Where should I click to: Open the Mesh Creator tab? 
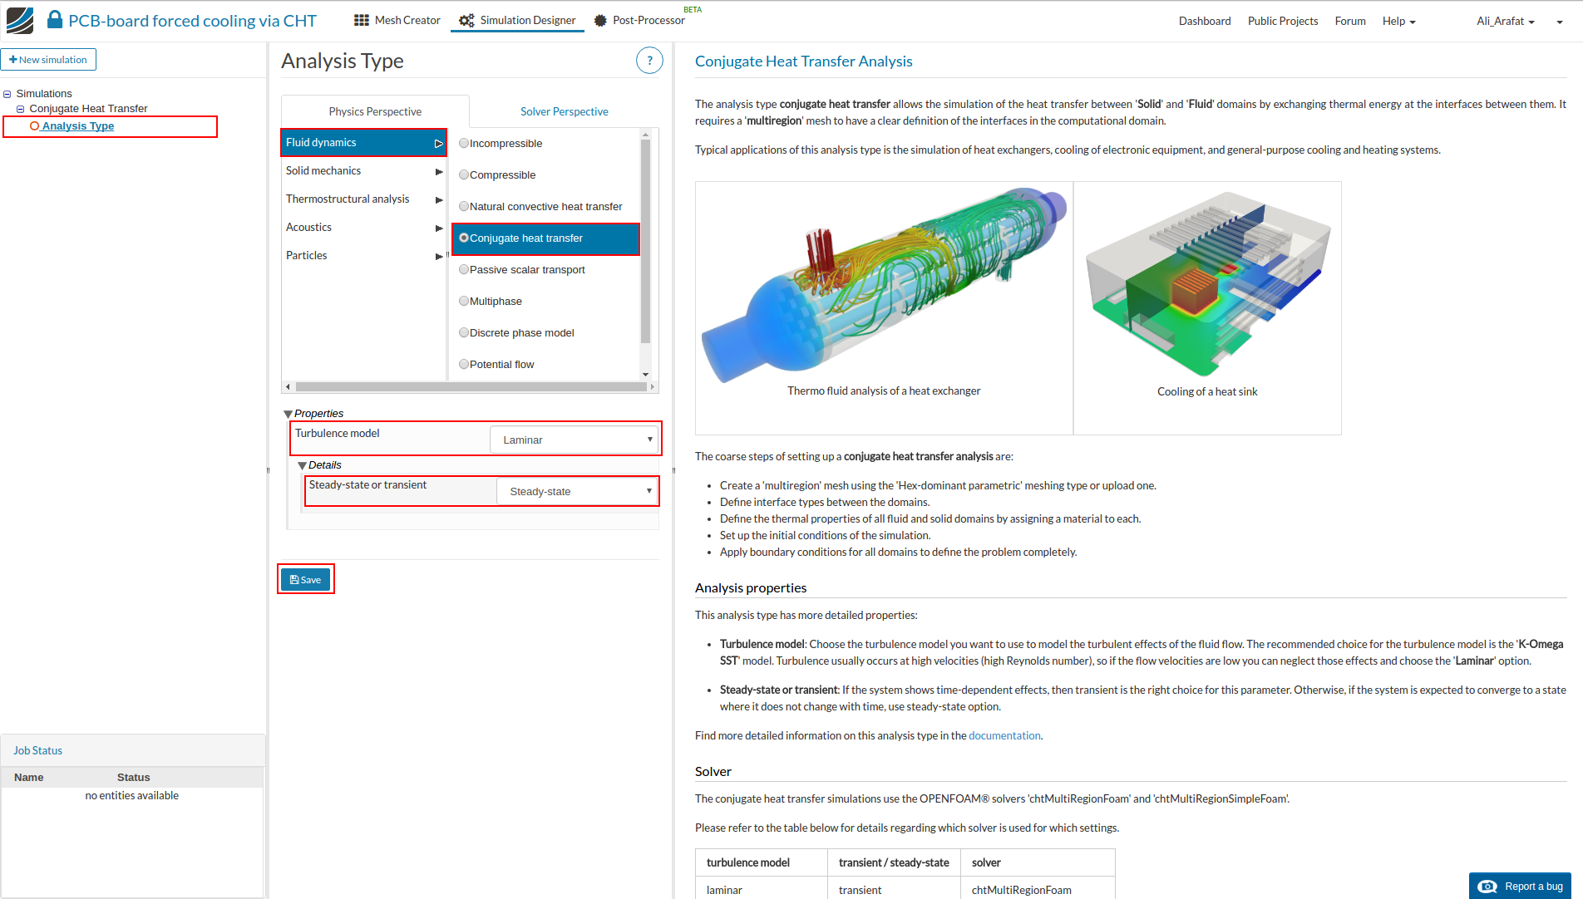[397, 20]
